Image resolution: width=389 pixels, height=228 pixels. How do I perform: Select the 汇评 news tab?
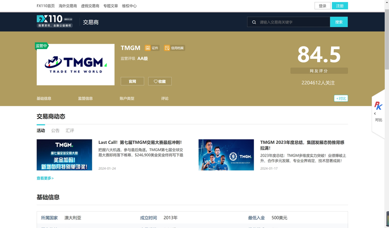click(70, 130)
